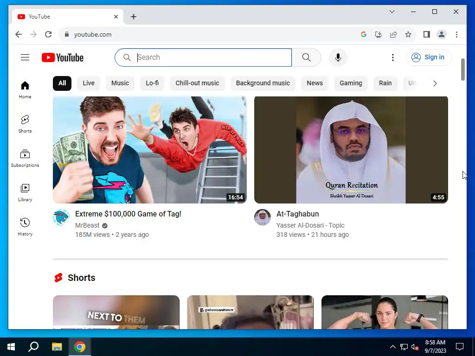
Task: Open the Chrome three-dot menu
Action: [456, 34]
